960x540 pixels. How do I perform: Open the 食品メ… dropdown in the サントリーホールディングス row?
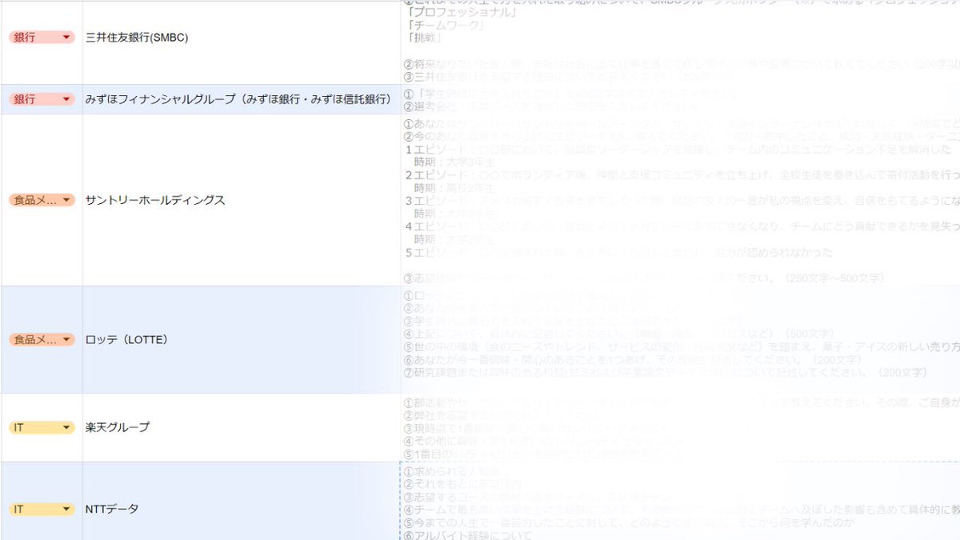click(x=42, y=200)
